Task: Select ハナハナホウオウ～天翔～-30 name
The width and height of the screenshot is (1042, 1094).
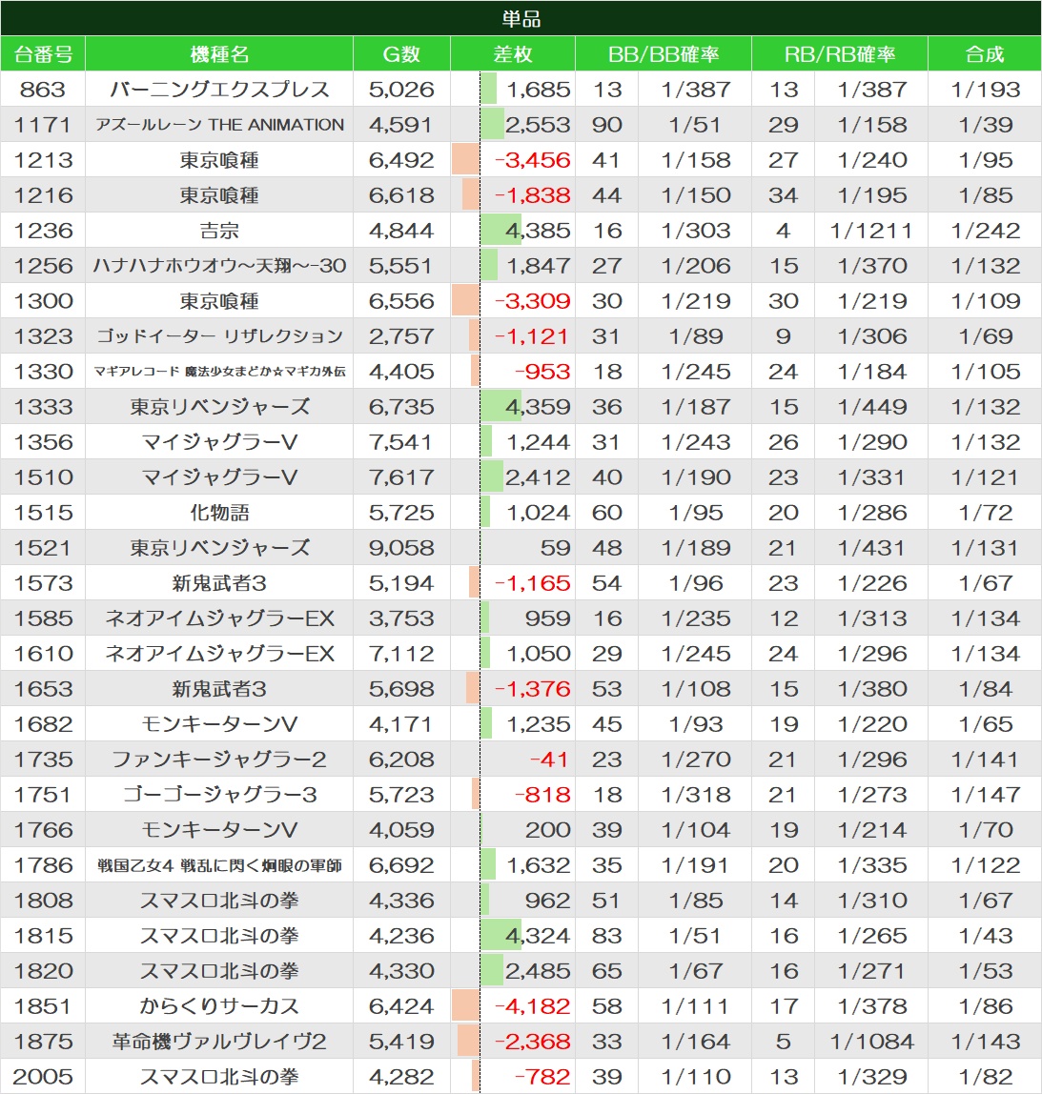Action: point(219,266)
